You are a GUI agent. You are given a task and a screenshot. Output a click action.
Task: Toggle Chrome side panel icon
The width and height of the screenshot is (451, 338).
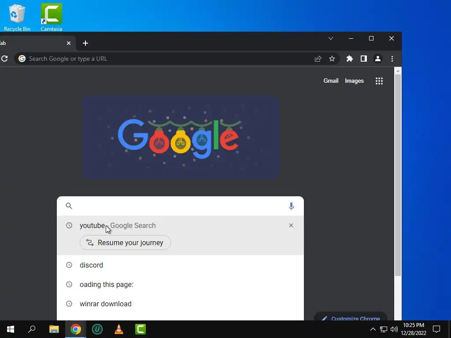[363, 59]
